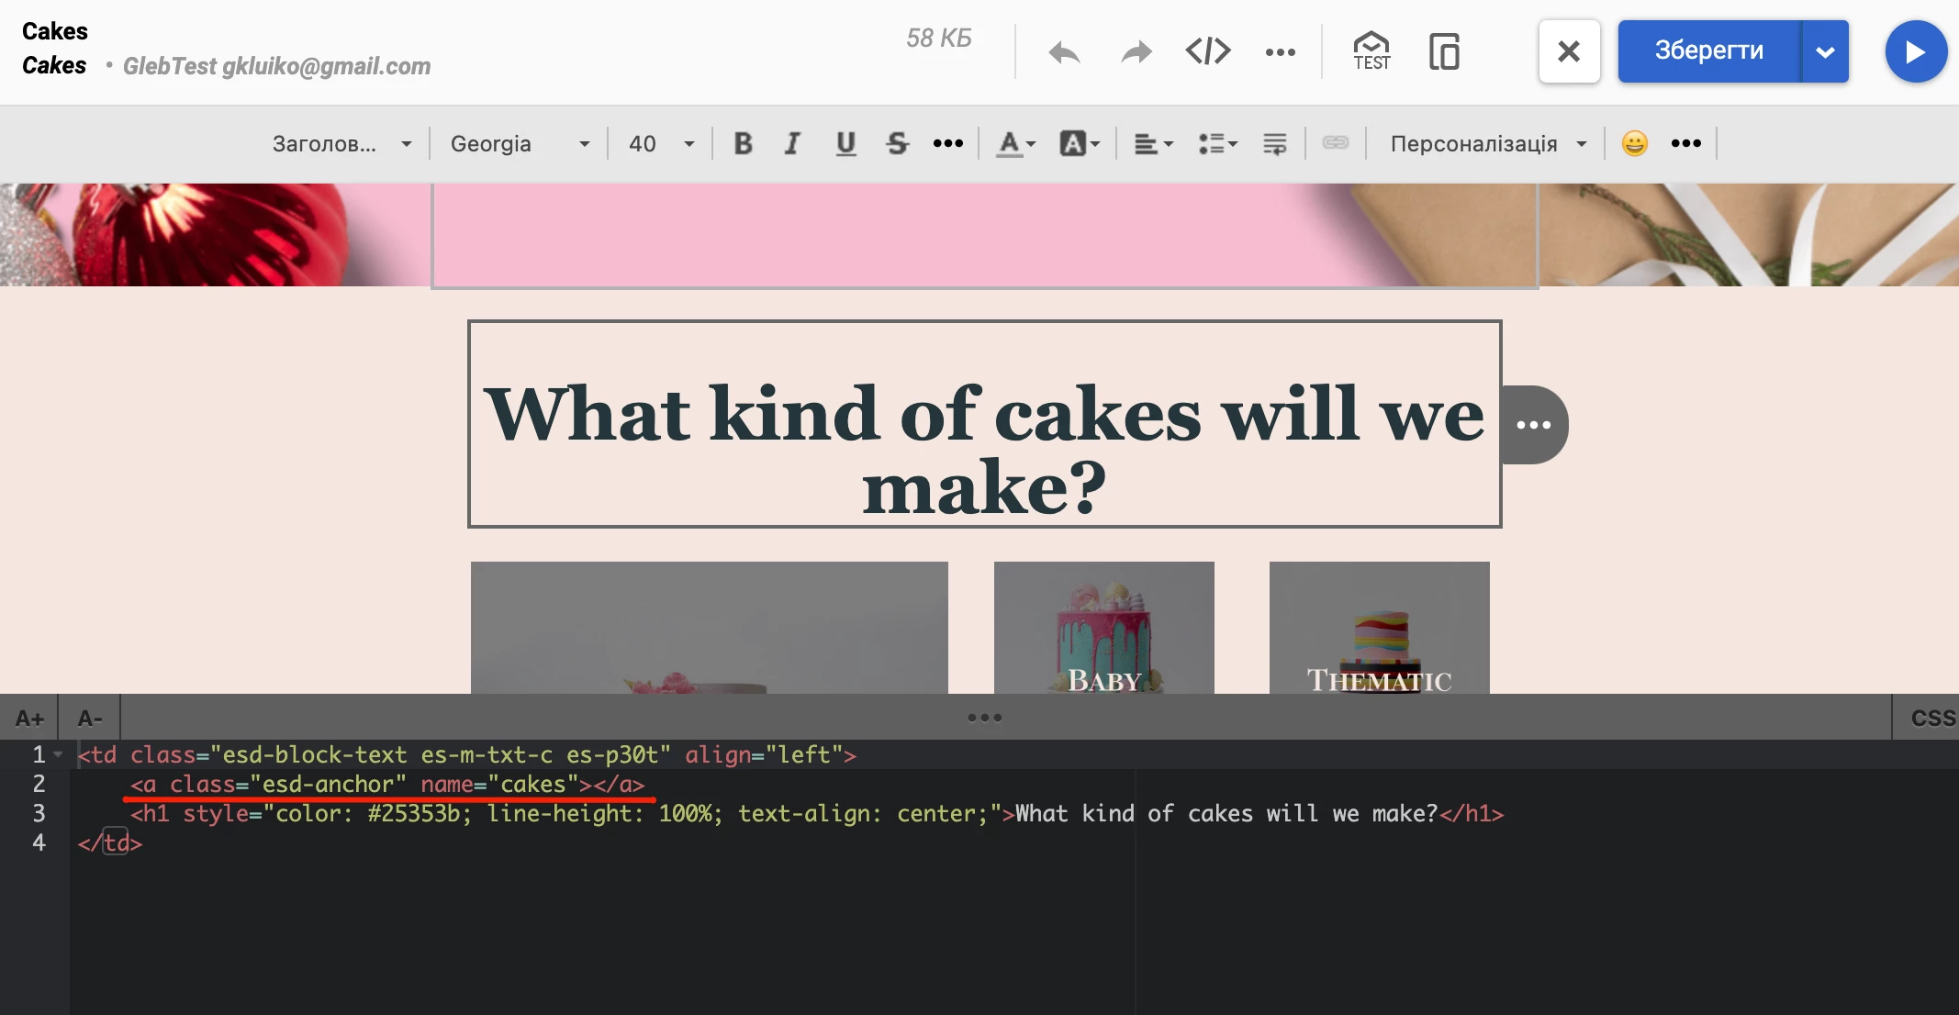Toggle italic formatting
The width and height of the screenshot is (1959, 1015).
(792, 143)
